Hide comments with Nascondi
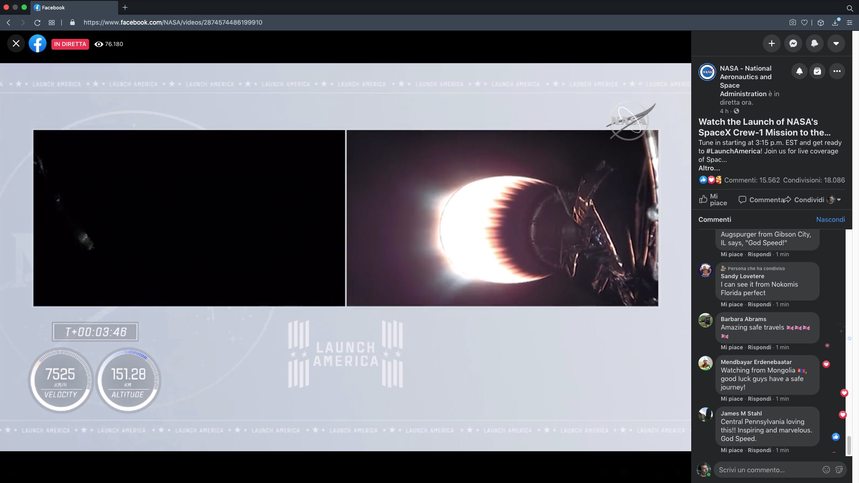 coord(830,219)
